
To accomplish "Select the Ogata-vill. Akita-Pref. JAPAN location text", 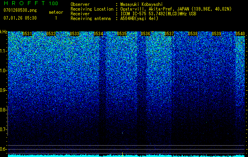I will (176, 9).
